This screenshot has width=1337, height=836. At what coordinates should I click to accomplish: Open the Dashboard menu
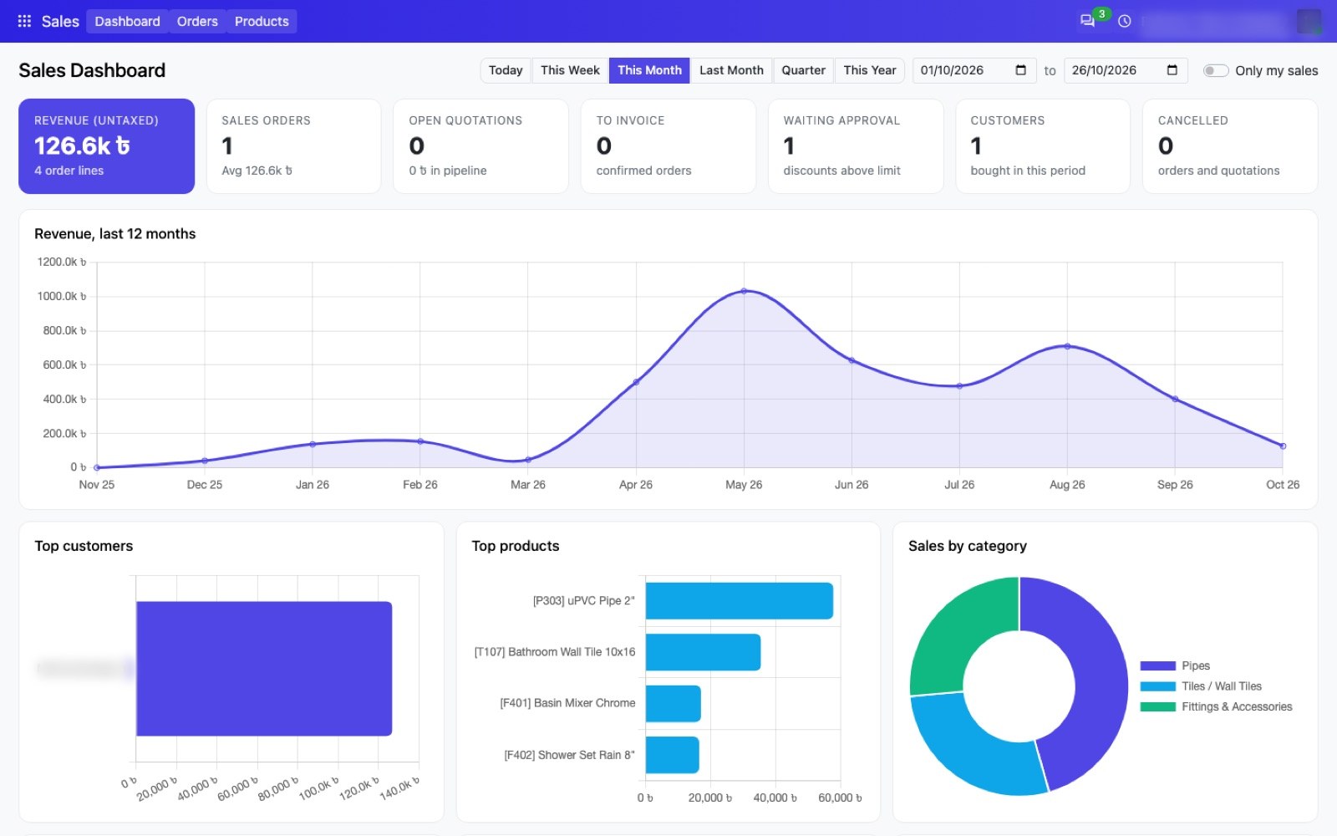(x=127, y=21)
